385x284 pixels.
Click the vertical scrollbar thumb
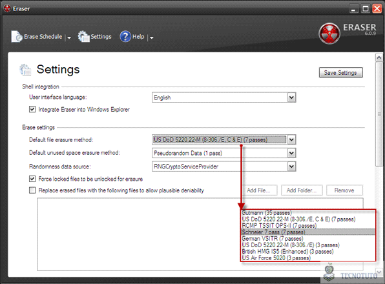(x=379, y=114)
